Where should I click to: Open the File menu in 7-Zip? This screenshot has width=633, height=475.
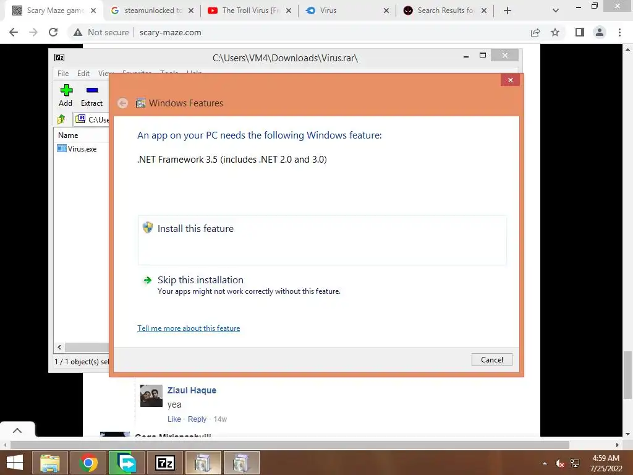pyautogui.click(x=63, y=73)
